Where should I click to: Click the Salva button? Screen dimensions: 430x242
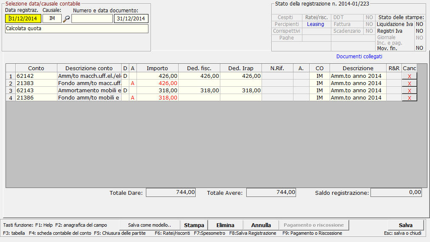(x=406, y=225)
